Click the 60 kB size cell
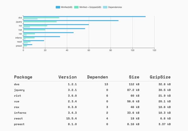Screen dimensions: 188x131 135,96
